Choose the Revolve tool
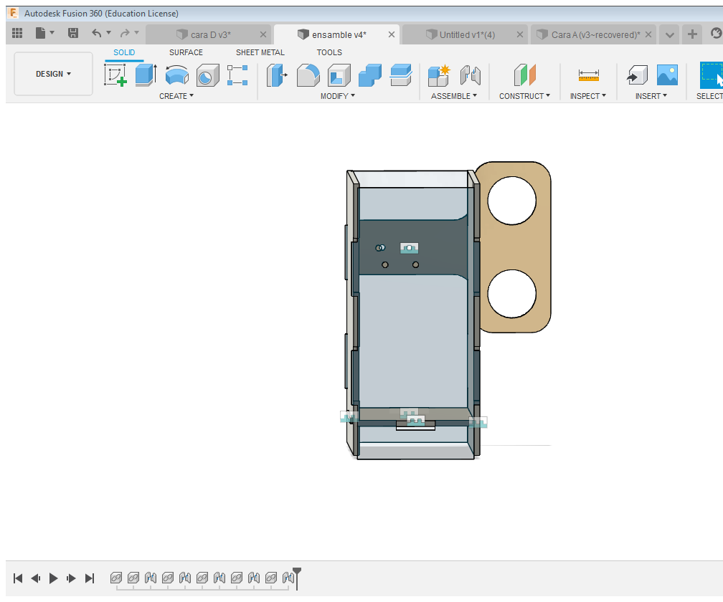723x602 pixels. pos(176,75)
